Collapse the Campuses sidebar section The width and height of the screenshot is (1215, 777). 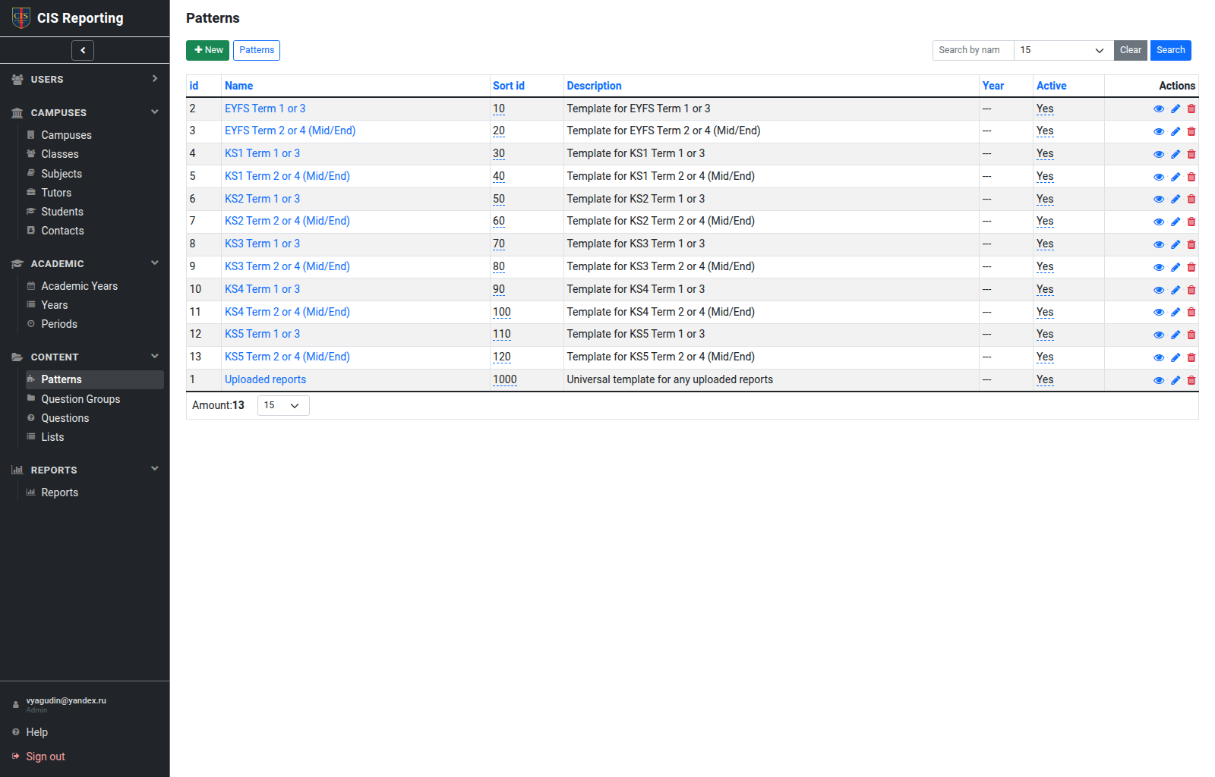pyautogui.click(x=155, y=112)
